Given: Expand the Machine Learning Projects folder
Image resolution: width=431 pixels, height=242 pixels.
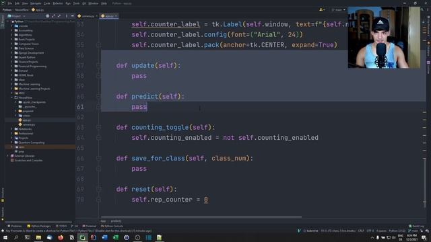Looking at the screenshot, I should [x=12, y=89].
